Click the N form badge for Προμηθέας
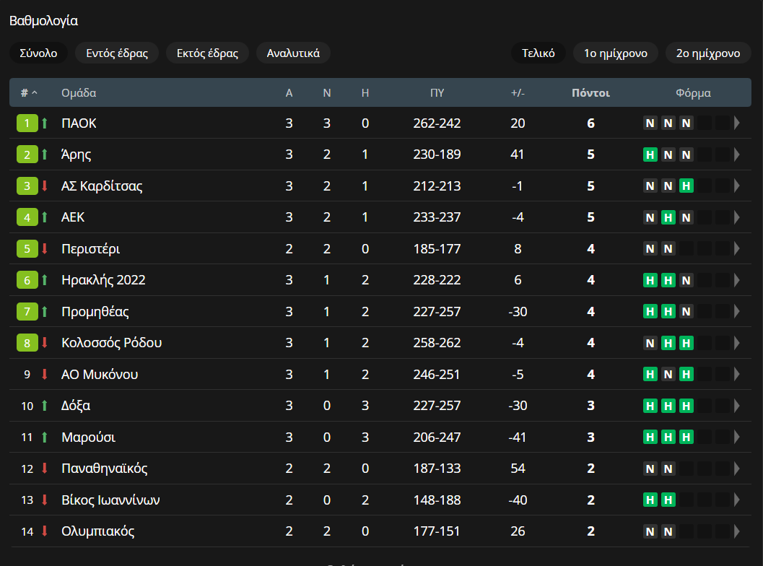The image size is (763, 566). click(686, 311)
